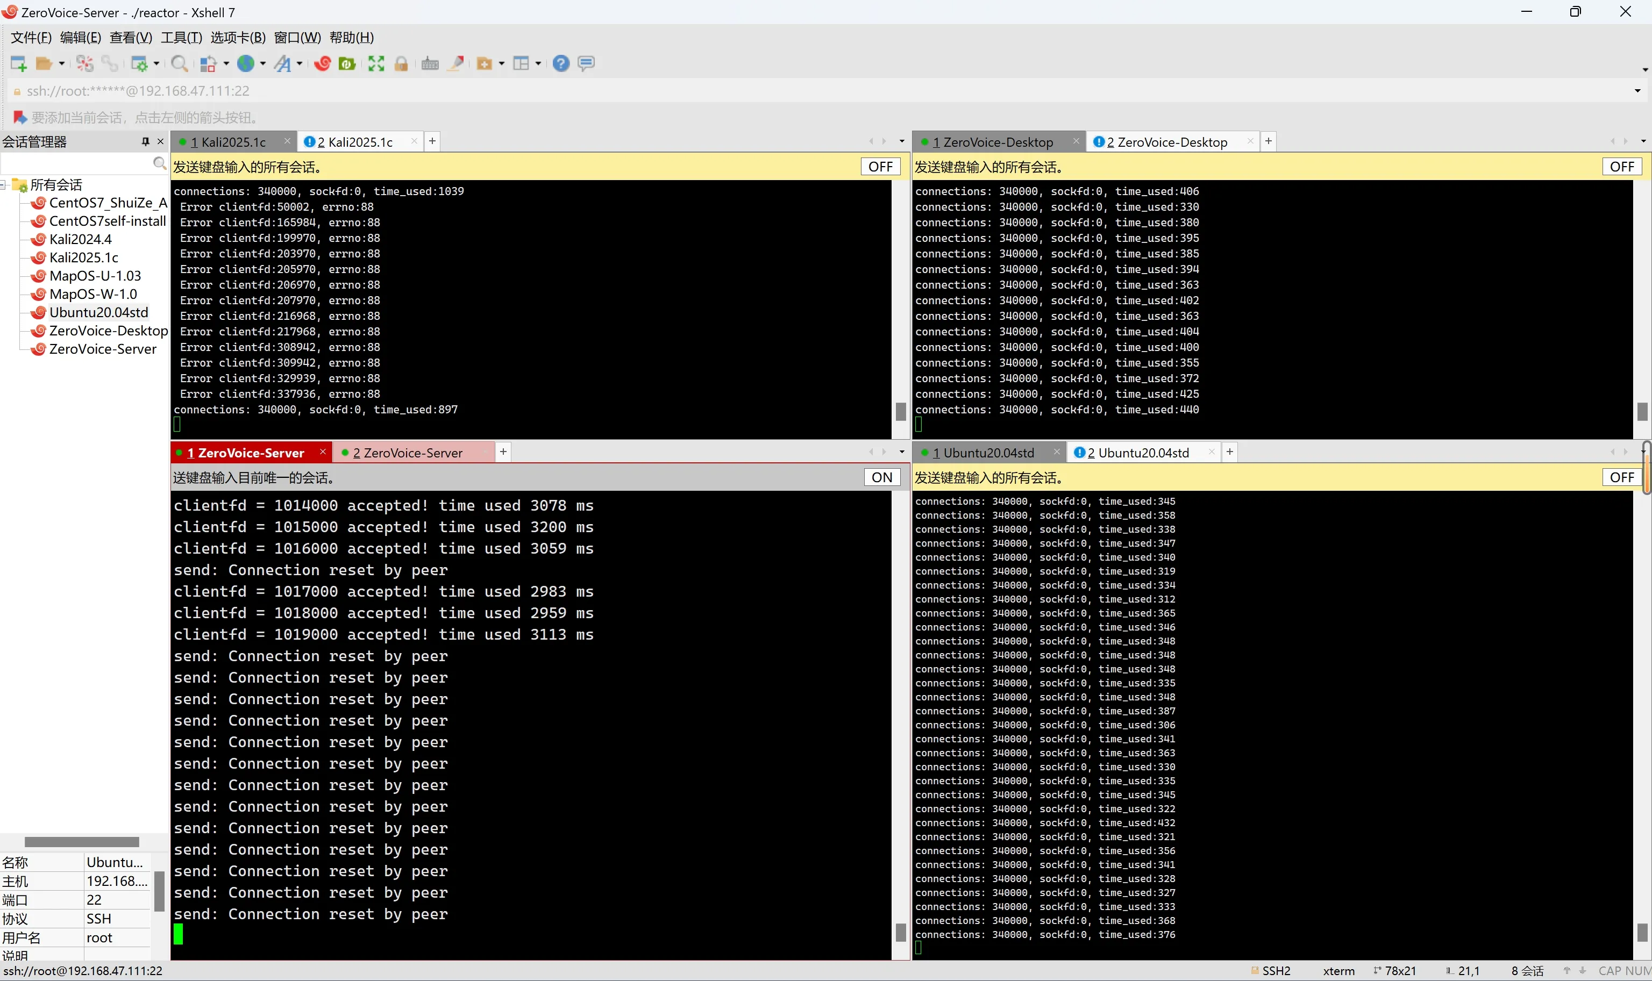Switch to the 2 ZeroVoice-Desktop tab
The width and height of the screenshot is (1652, 981).
1168,142
